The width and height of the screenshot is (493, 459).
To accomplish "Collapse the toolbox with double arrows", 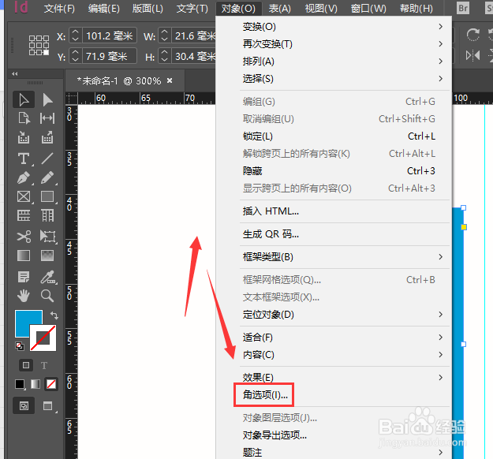I will (x=15, y=74).
